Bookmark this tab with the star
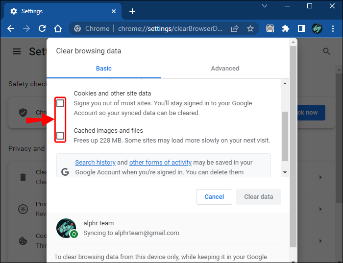Screen dimensions: 343x263 coord(250,28)
